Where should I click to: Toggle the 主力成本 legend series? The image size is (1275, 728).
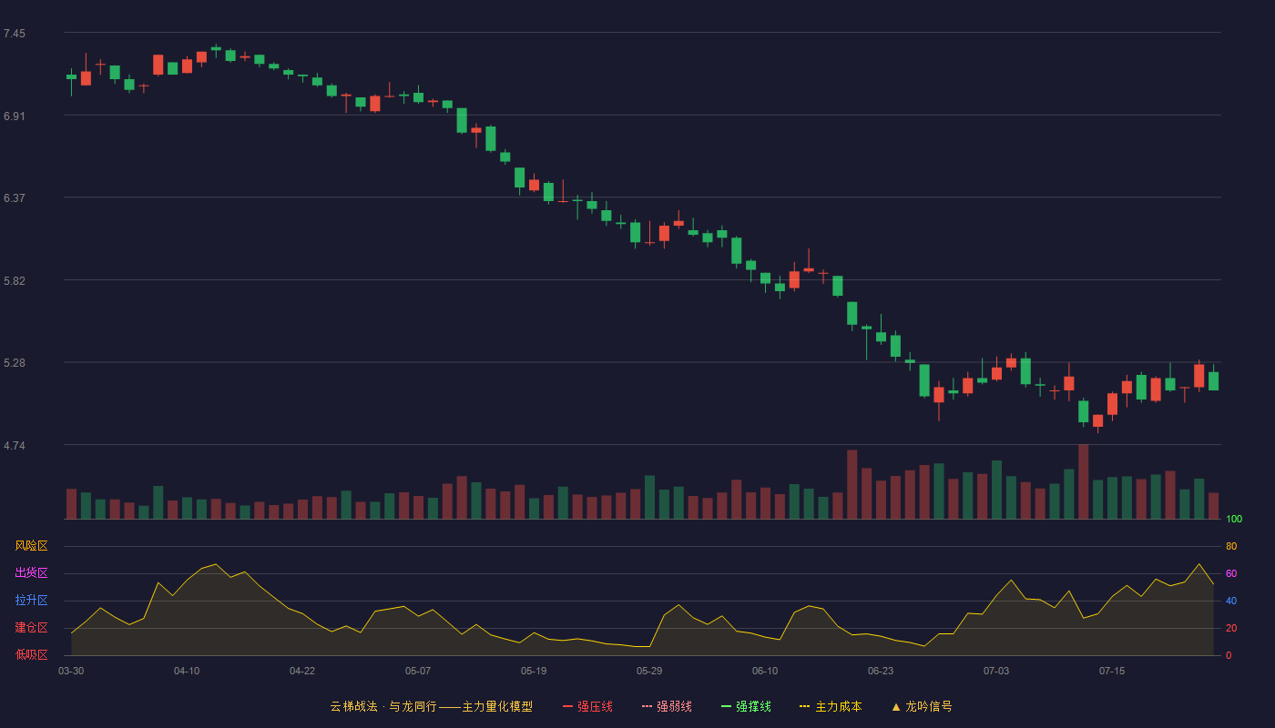(x=831, y=706)
